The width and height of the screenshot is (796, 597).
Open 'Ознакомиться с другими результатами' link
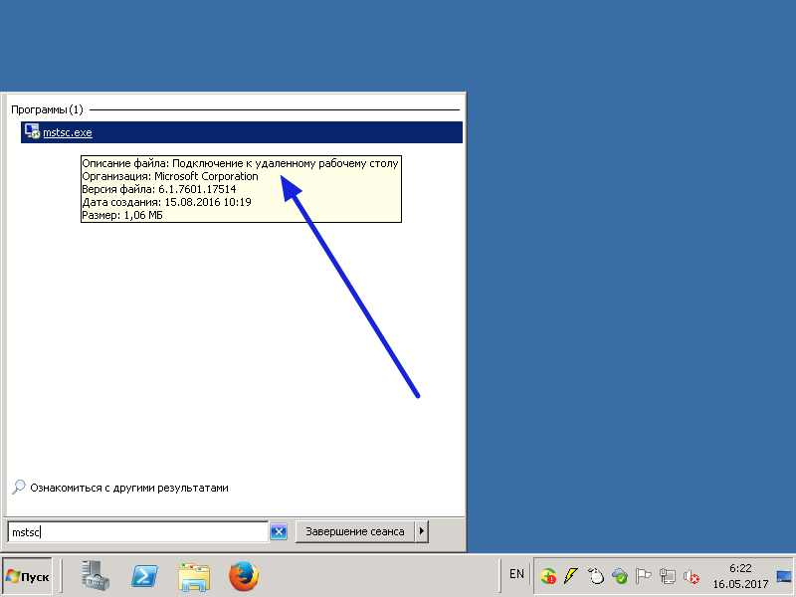click(x=129, y=488)
